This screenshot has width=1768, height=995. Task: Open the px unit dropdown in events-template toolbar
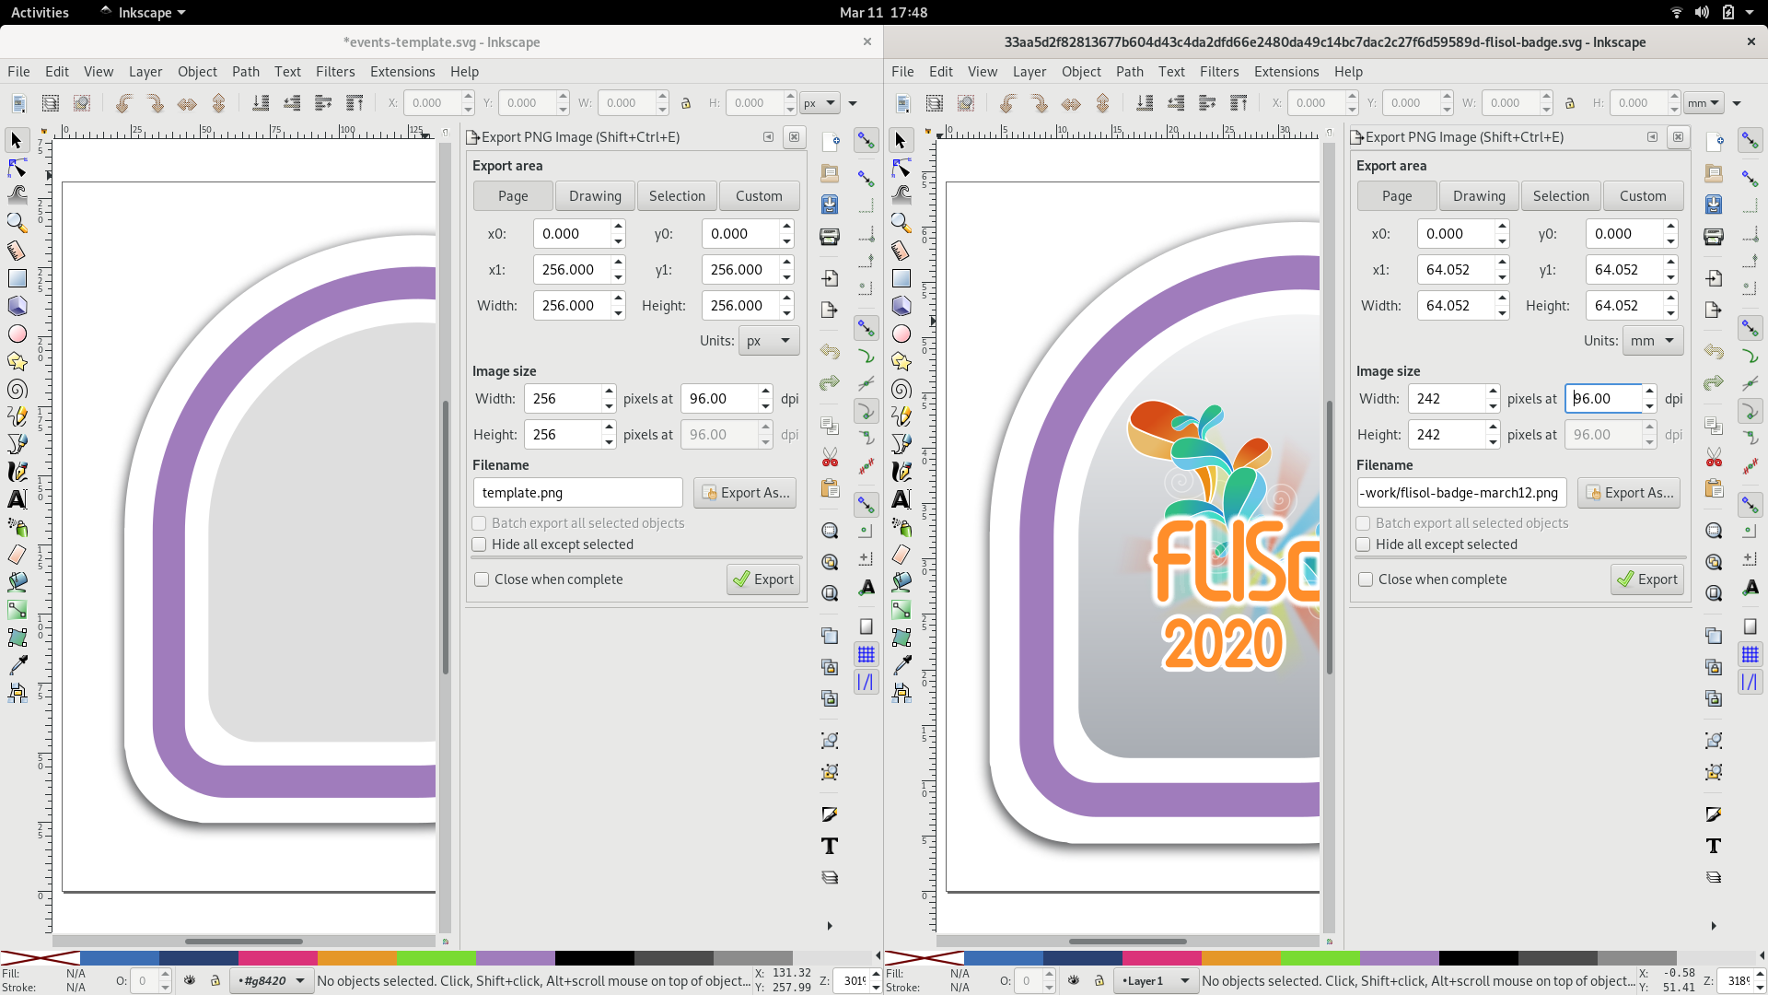(x=820, y=103)
